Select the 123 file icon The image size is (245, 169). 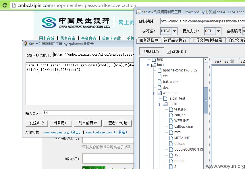[x=171, y=155]
